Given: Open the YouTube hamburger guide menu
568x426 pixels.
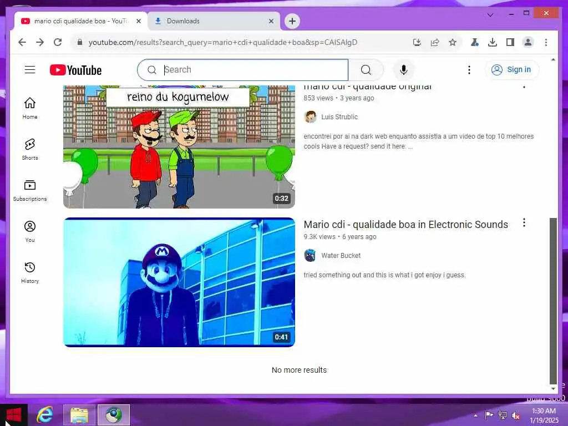Looking at the screenshot, I should (x=30, y=69).
